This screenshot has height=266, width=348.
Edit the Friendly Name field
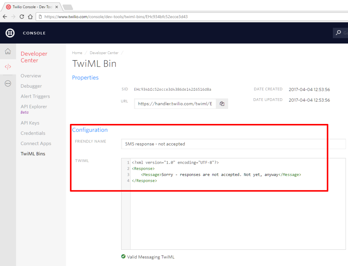coord(233,144)
